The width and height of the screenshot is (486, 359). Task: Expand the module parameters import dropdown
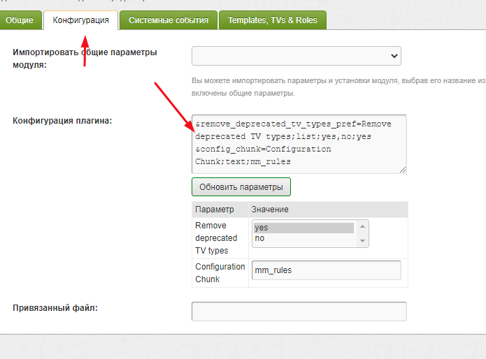[296, 56]
